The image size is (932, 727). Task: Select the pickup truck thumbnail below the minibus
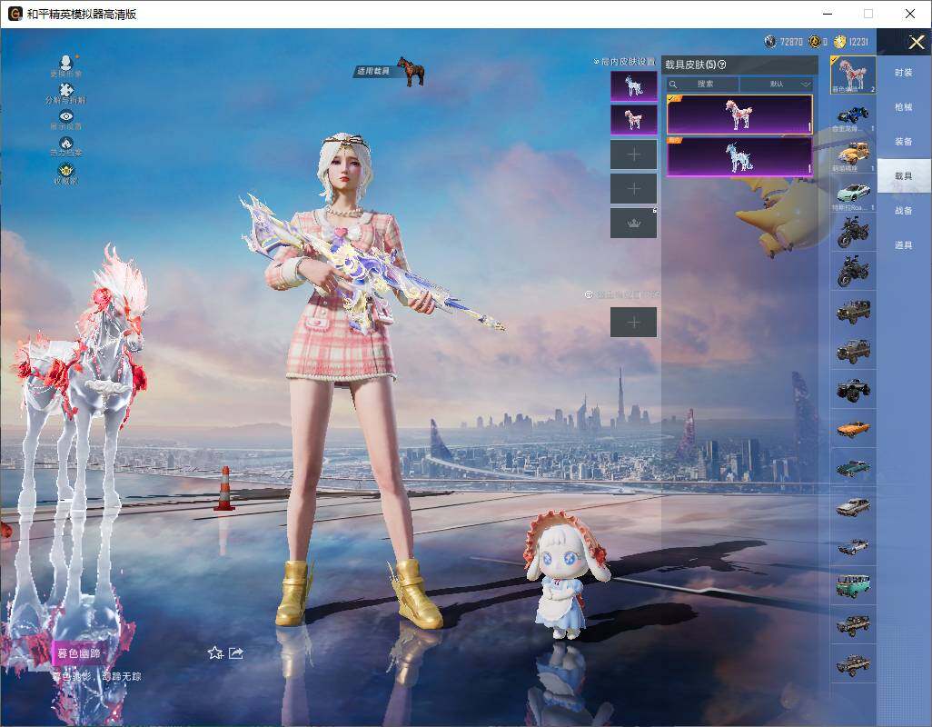[x=853, y=624]
